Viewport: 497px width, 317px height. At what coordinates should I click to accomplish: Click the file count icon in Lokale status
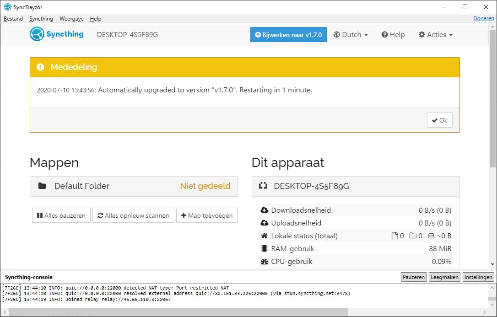394,236
